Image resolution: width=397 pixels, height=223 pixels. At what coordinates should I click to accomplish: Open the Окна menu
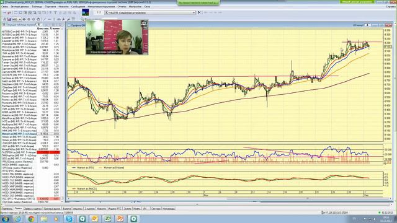tap(147, 7)
